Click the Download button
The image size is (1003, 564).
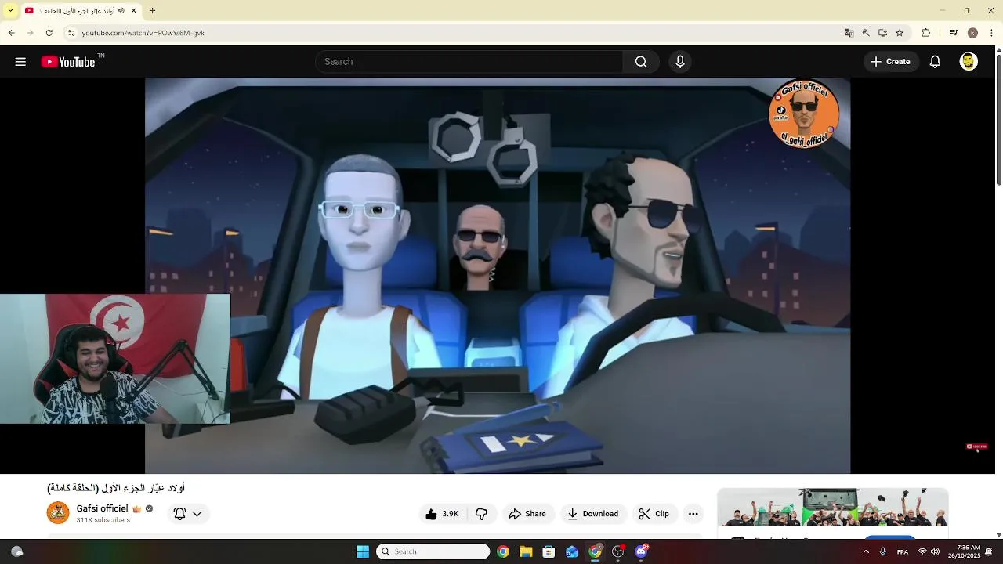[x=592, y=514]
